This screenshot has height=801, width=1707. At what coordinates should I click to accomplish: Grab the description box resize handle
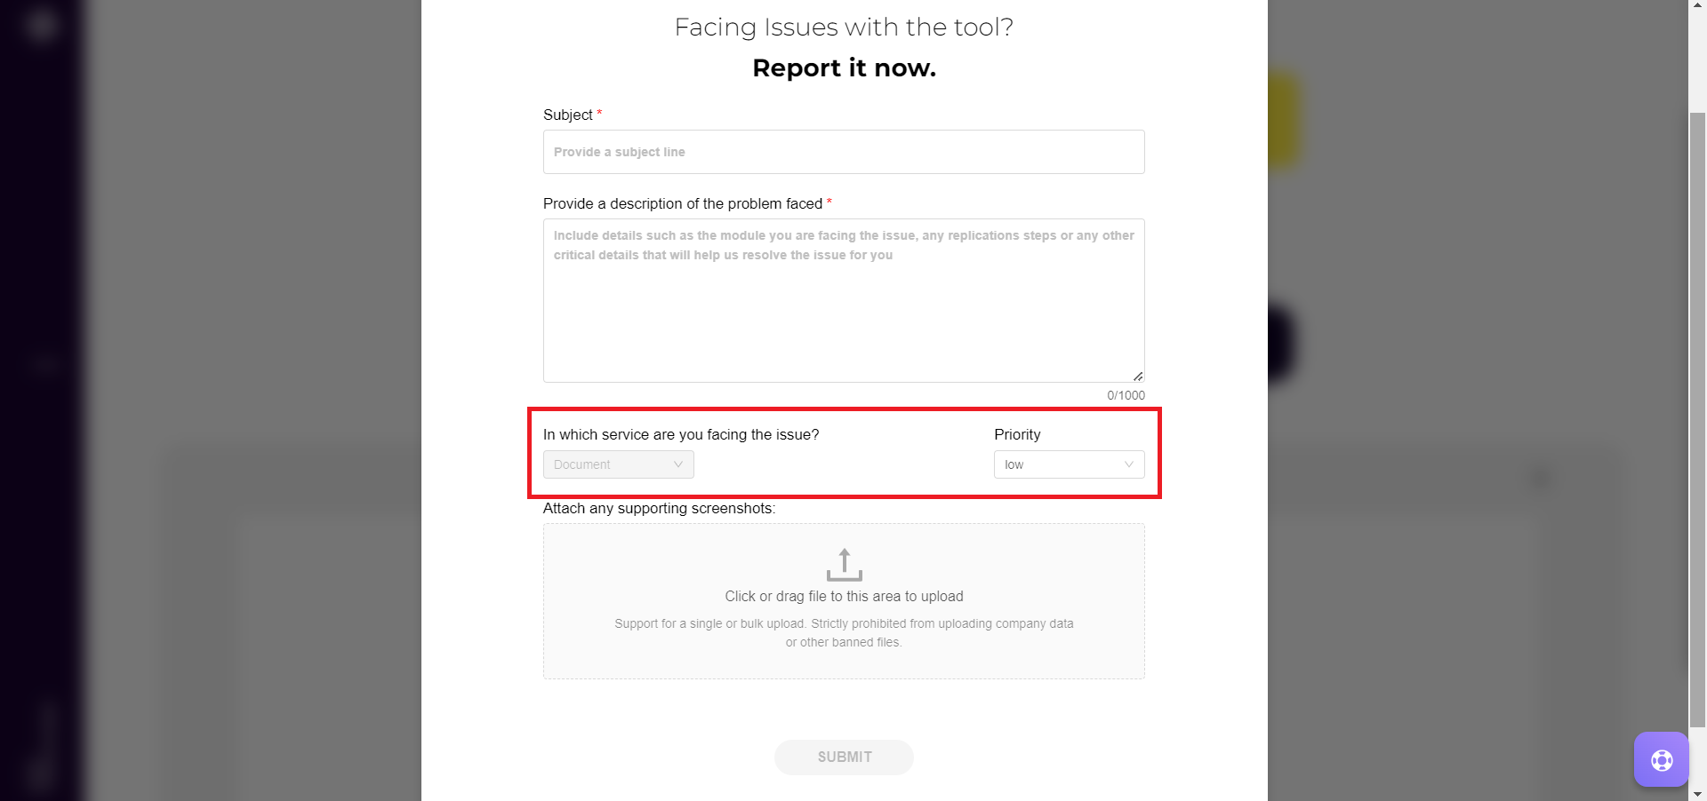1138,377
